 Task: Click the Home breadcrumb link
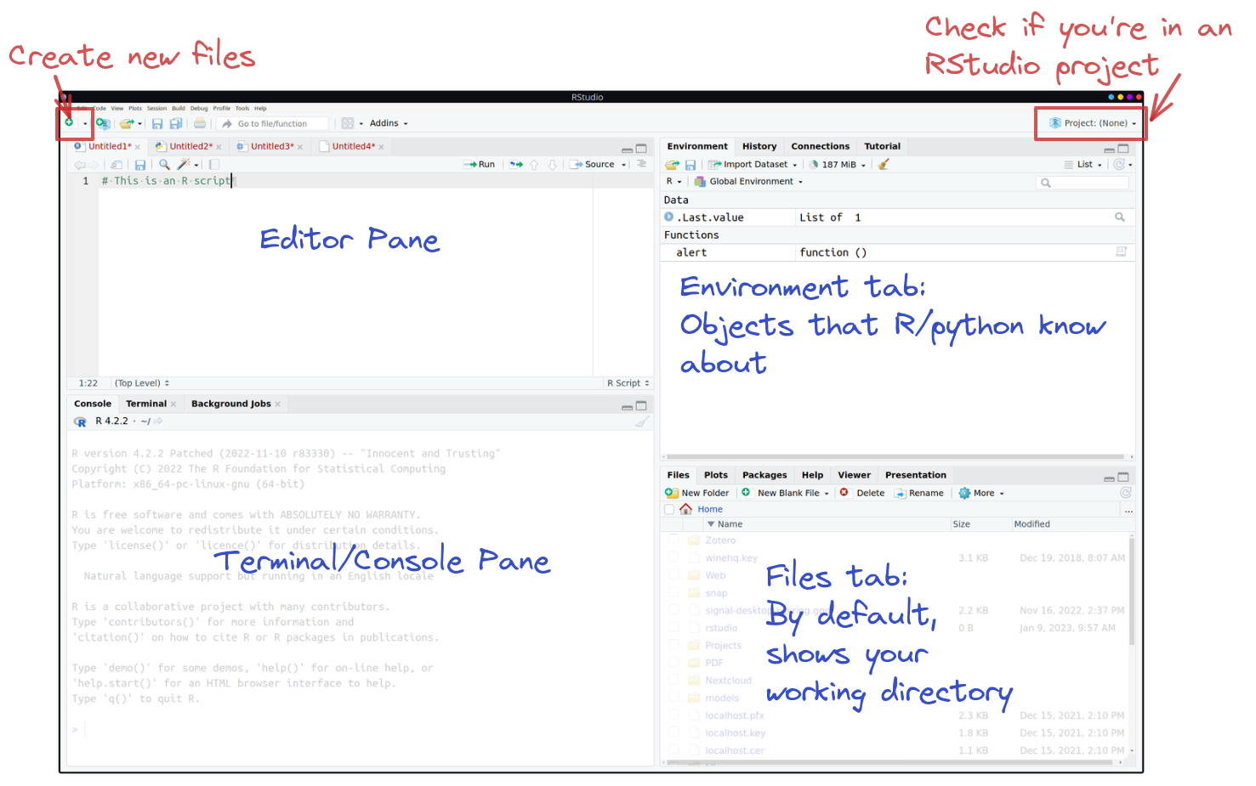(x=709, y=510)
